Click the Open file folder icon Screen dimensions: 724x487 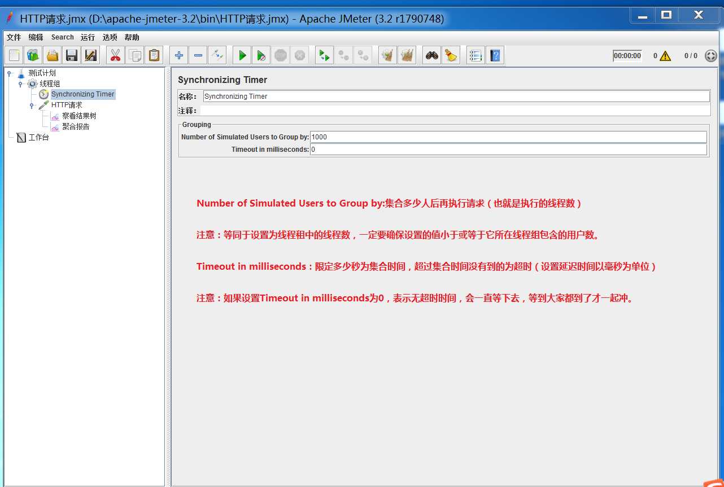[x=53, y=55]
